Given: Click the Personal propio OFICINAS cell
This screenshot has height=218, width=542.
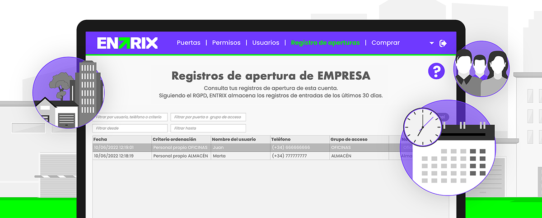Looking at the screenshot, I should (x=180, y=147).
